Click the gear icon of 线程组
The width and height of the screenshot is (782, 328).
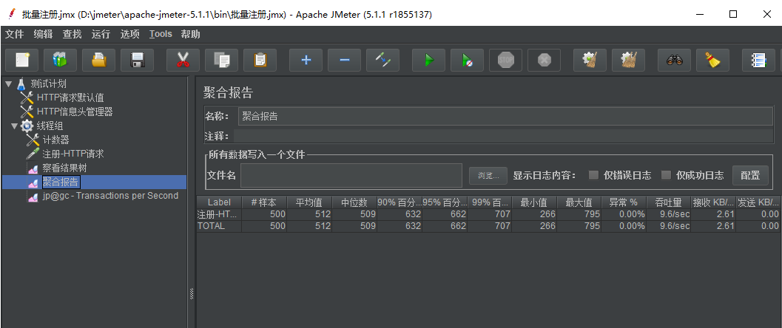(x=27, y=126)
